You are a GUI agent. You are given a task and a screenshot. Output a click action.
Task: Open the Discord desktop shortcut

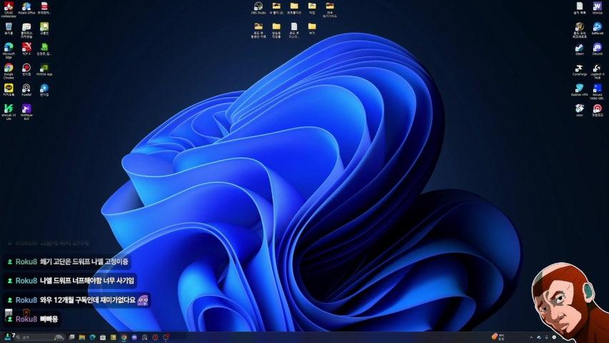tap(597, 47)
